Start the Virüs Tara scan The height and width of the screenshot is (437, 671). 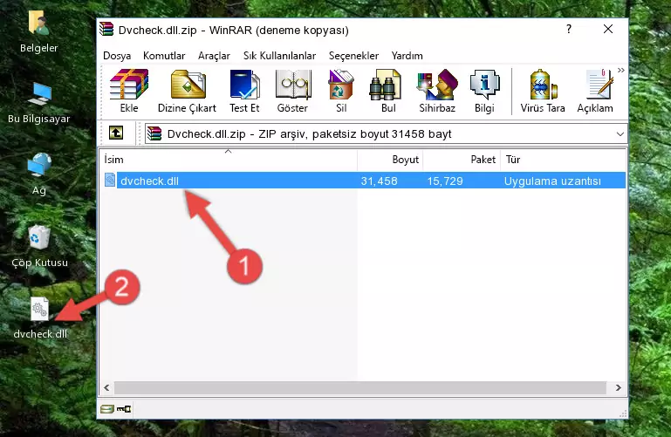tap(543, 91)
